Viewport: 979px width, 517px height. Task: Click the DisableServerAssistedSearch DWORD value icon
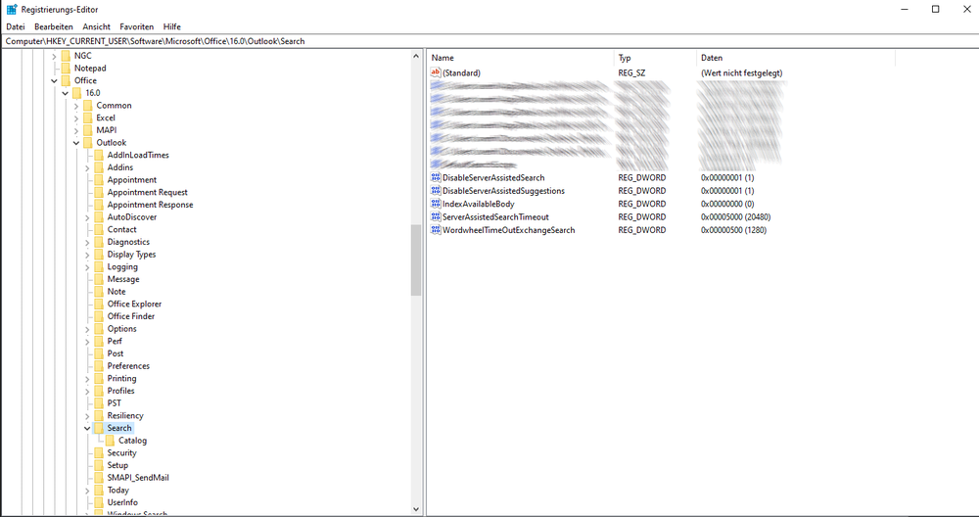(x=436, y=178)
